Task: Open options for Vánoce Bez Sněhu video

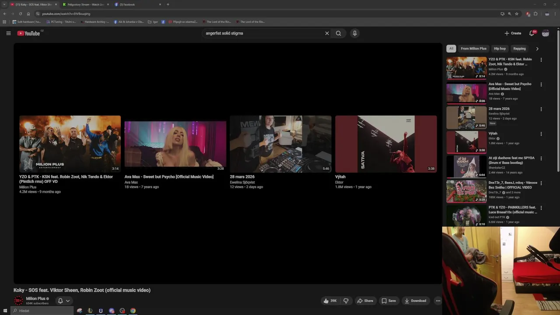Action: [541, 183]
